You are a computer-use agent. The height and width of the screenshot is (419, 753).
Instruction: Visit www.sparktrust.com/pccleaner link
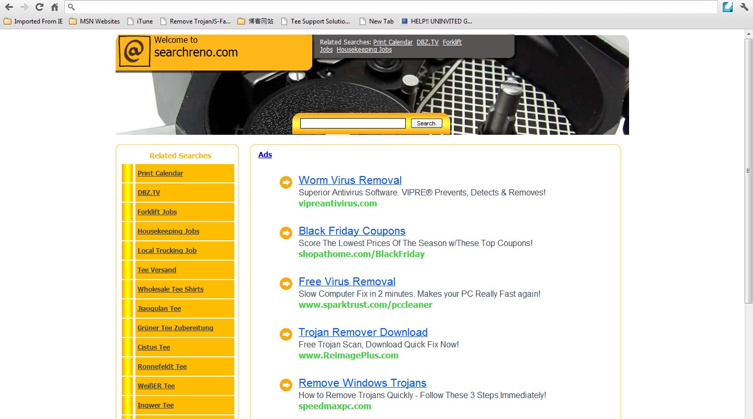[x=366, y=305]
